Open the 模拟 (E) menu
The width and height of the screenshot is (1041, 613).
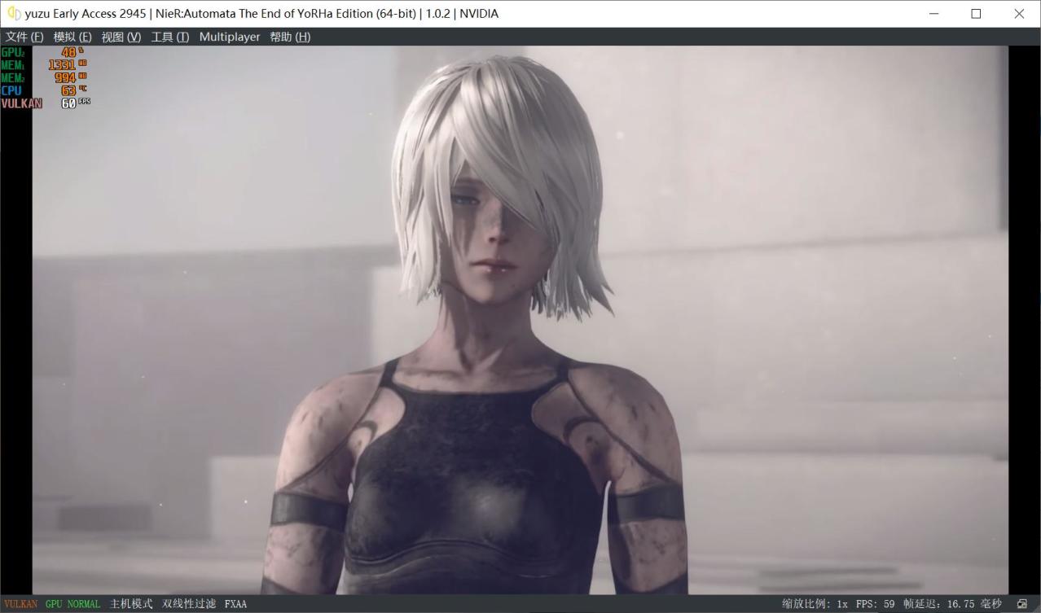click(x=72, y=37)
